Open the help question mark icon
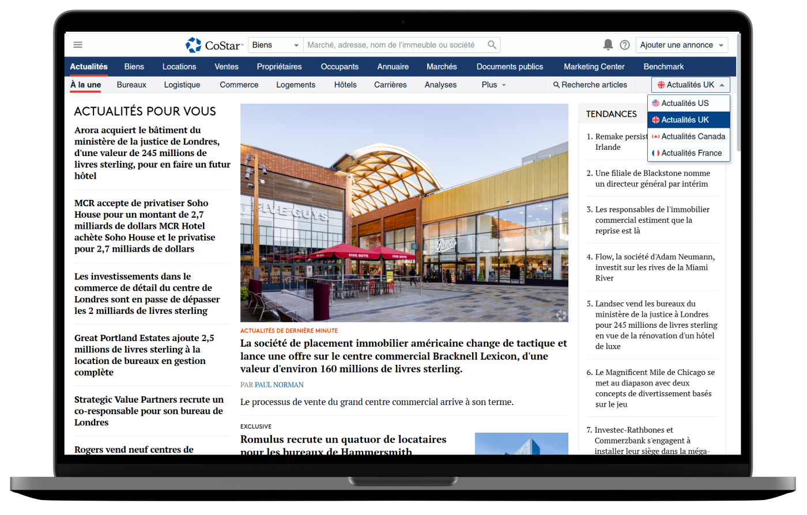The width and height of the screenshot is (807, 515). 624,45
